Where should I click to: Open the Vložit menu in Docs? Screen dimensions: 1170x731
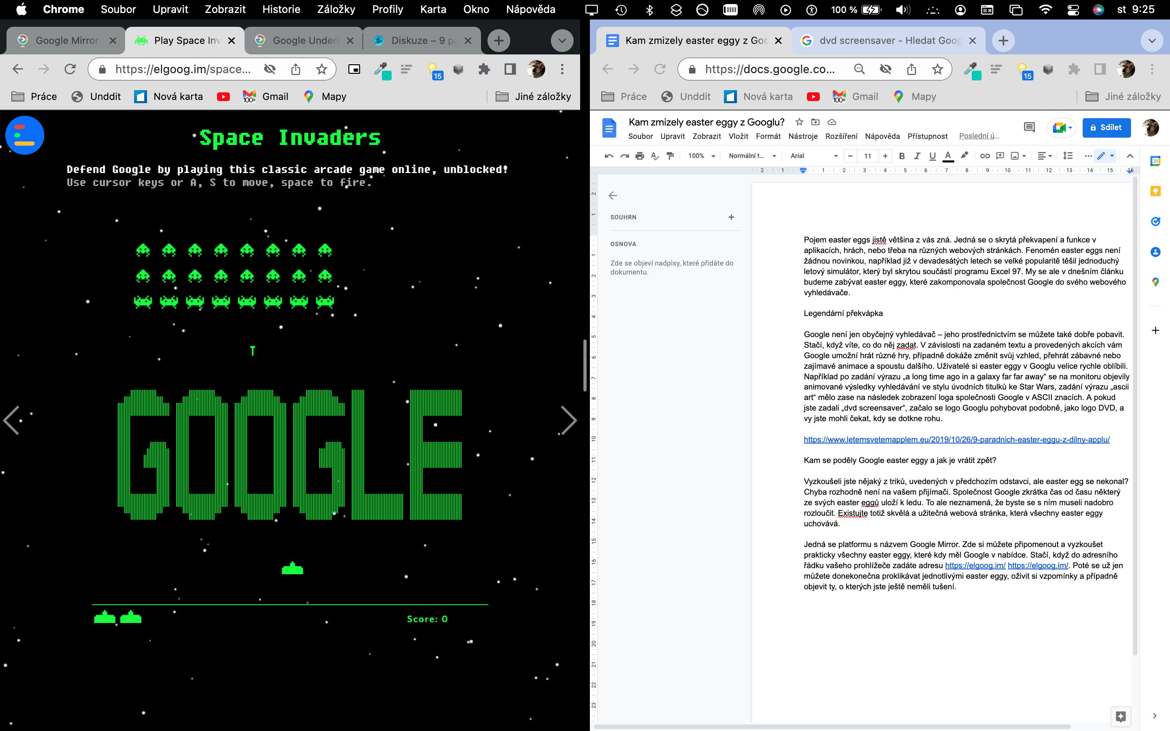pos(738,136)
